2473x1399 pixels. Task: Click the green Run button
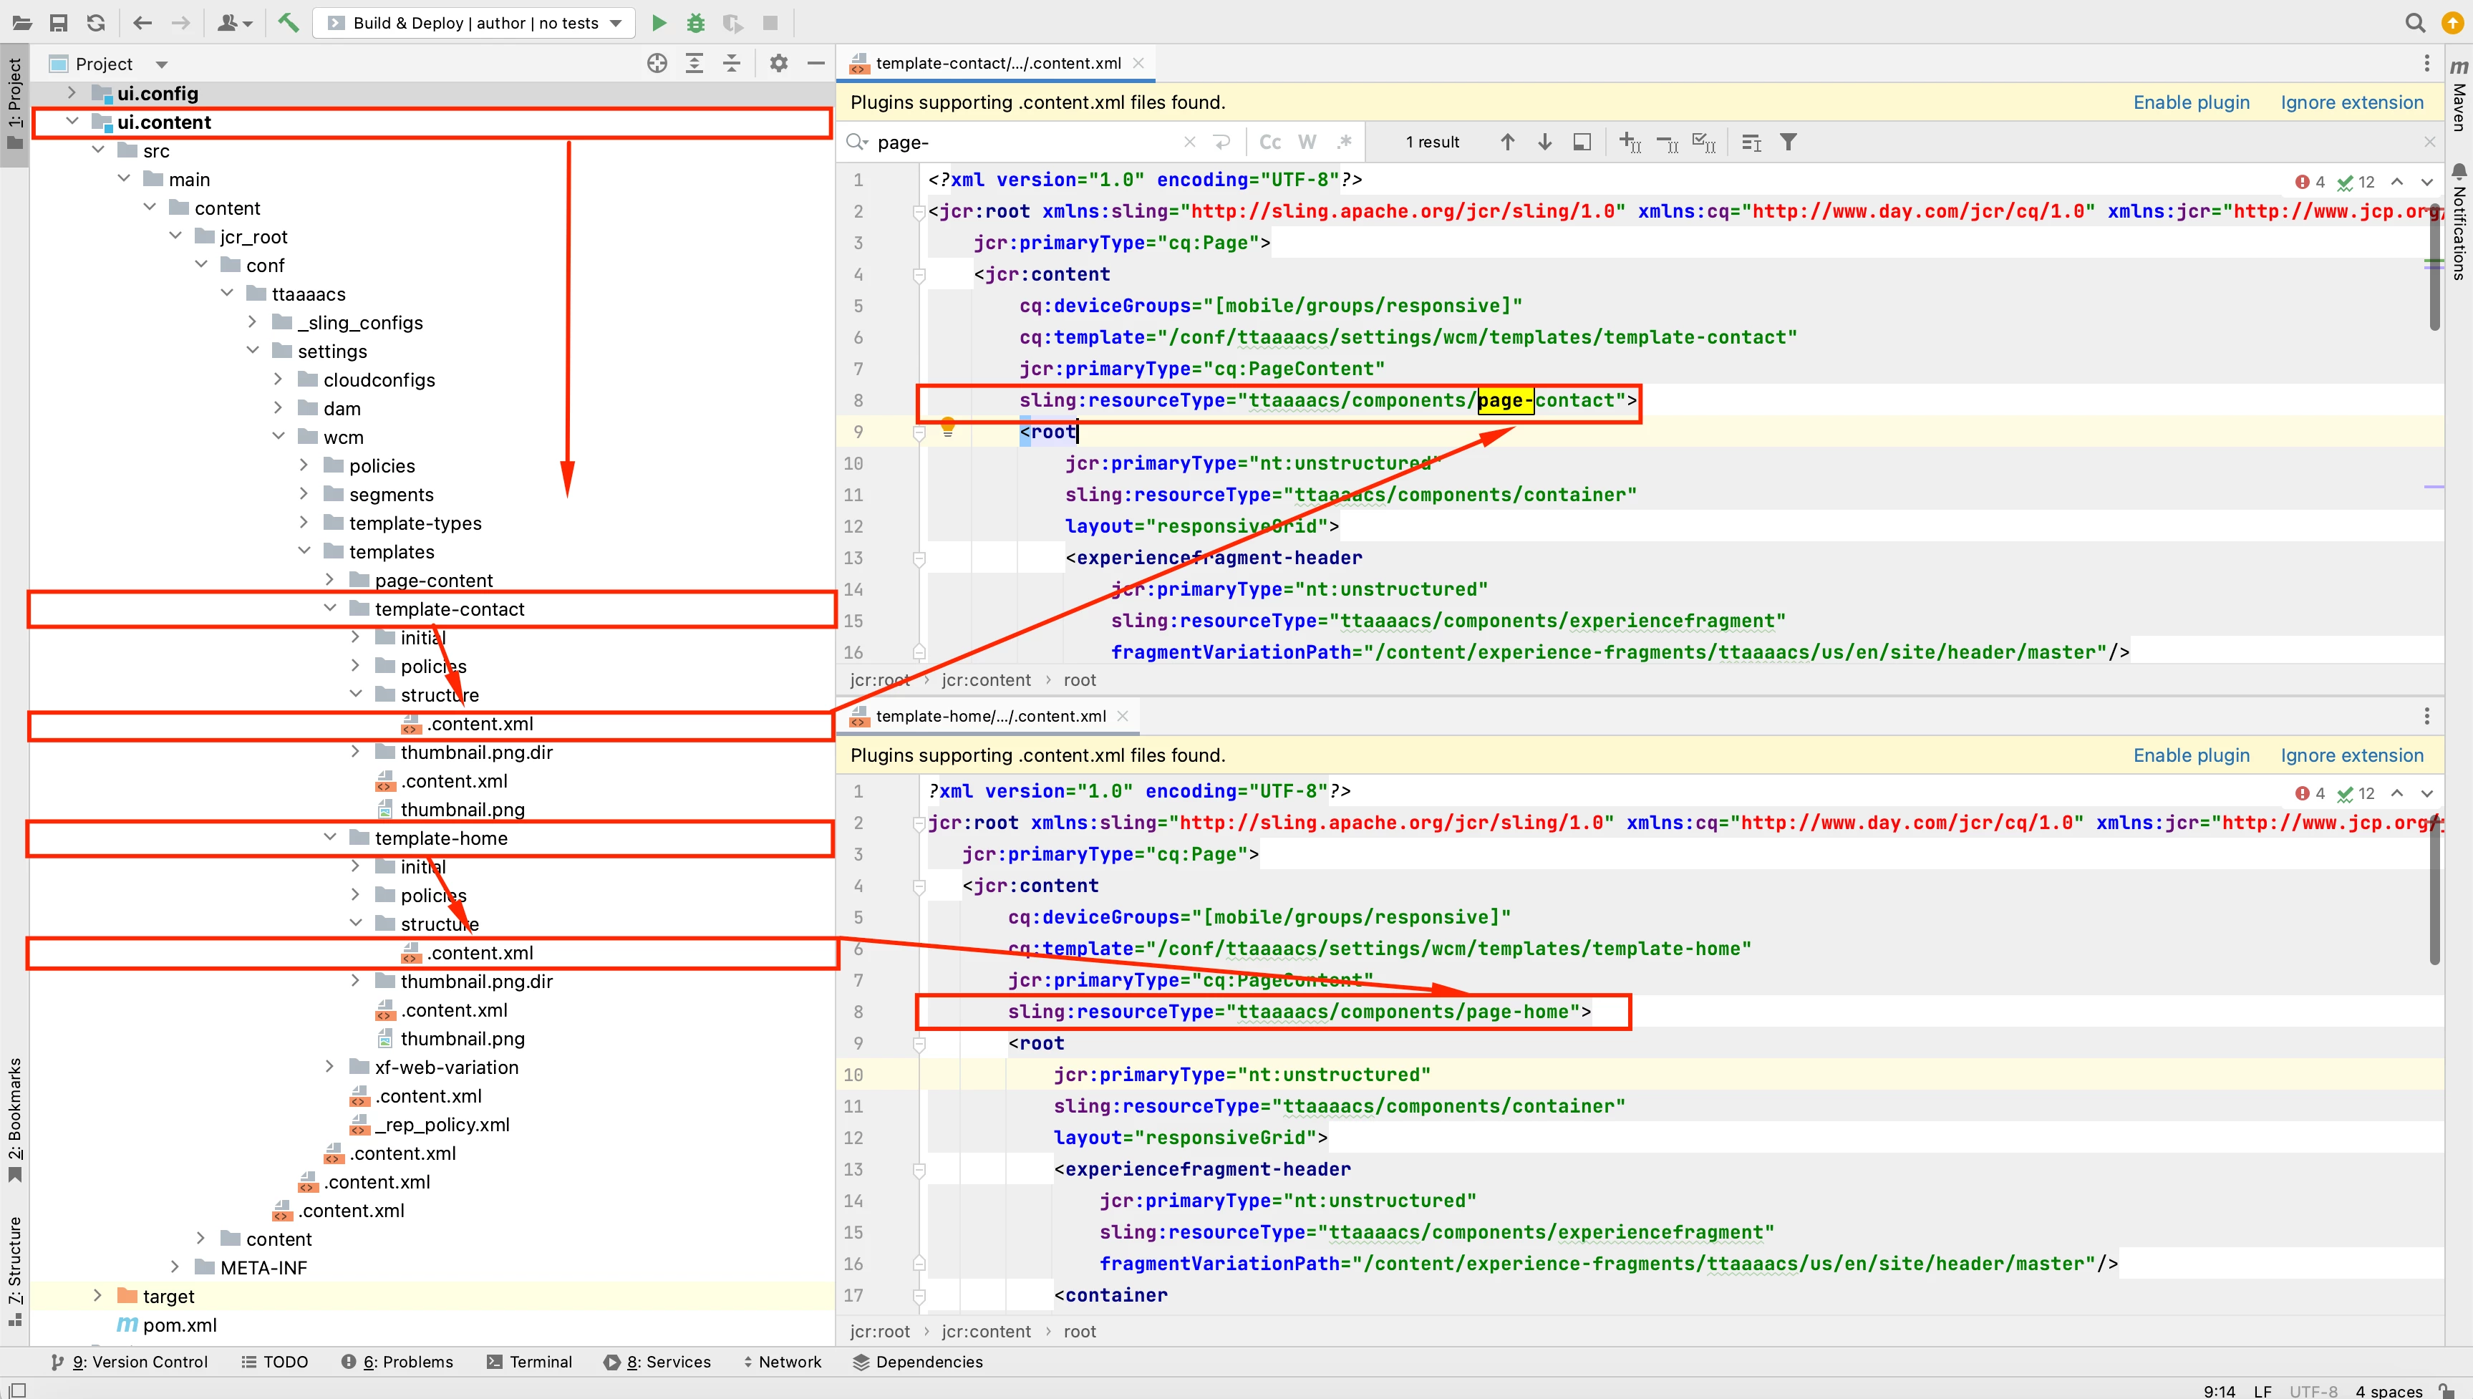pos(658,23)
